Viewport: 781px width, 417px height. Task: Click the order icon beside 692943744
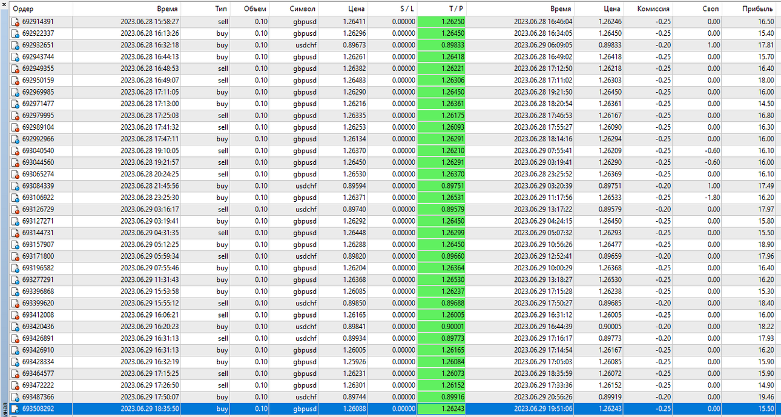point(15,57)
